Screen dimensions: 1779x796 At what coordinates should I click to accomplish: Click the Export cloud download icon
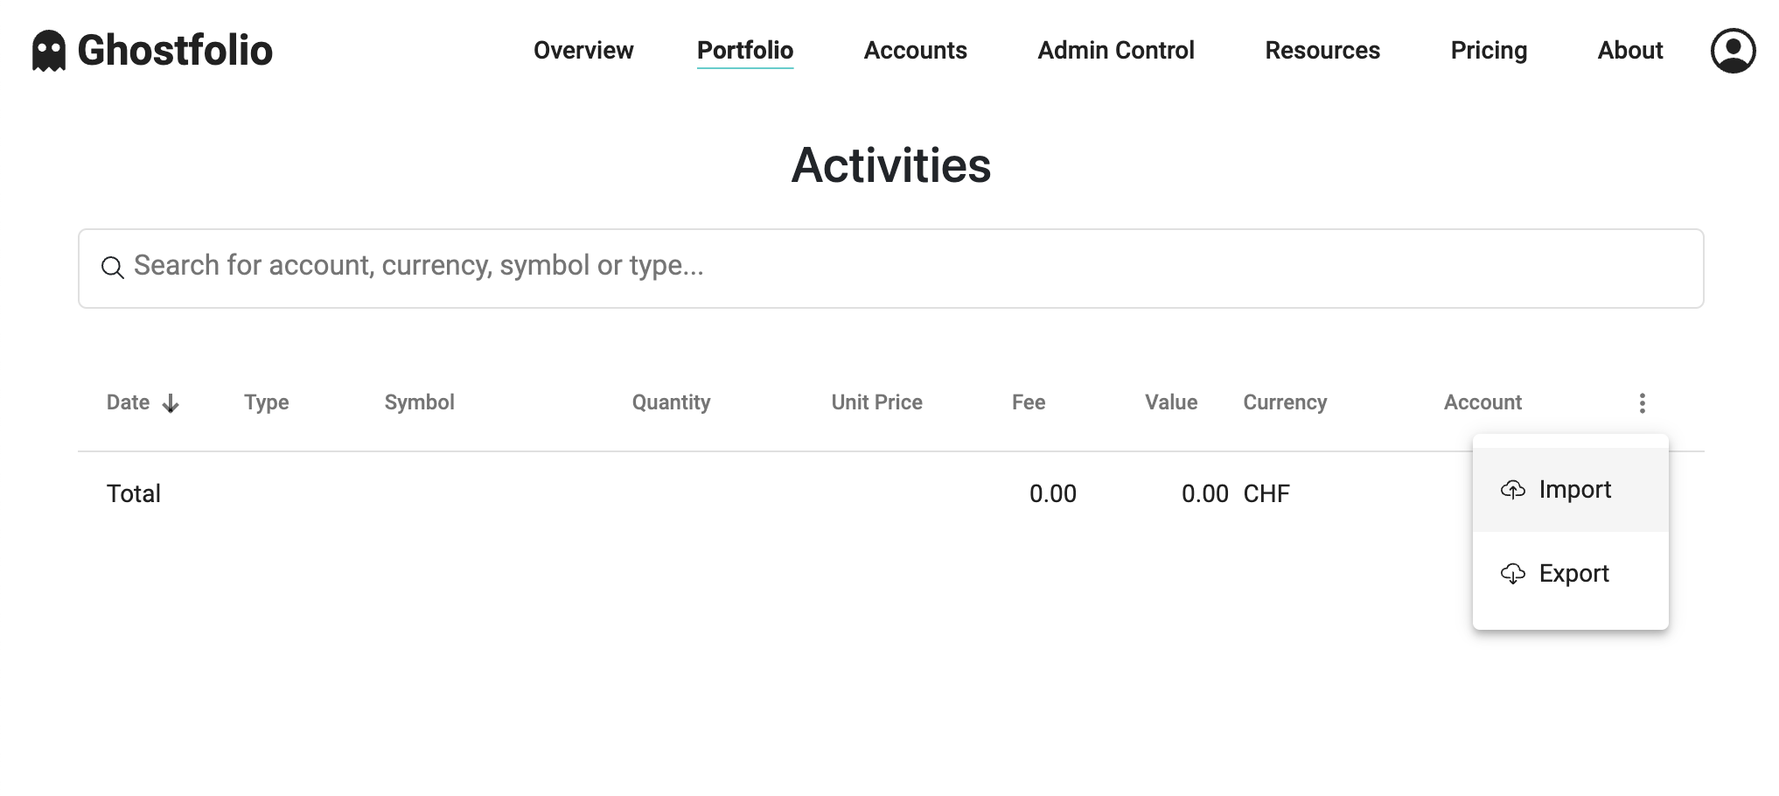point(1512,575)
